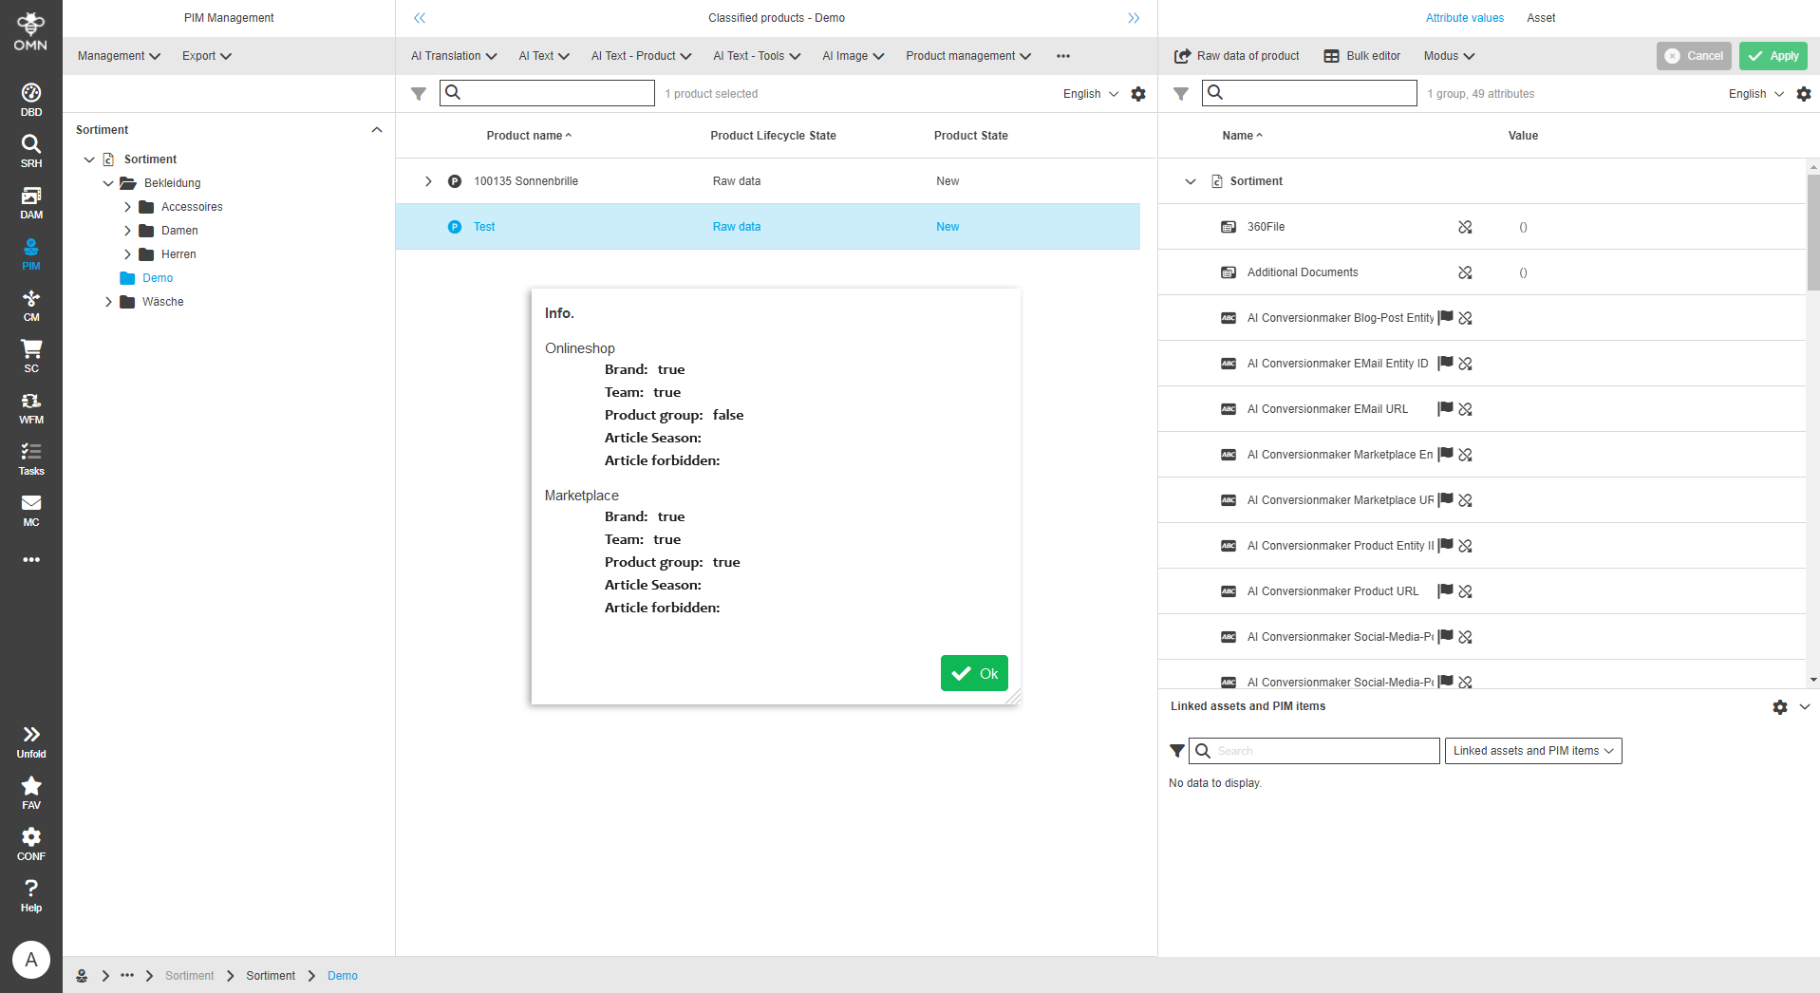Image resolution: width=1820 pixels, height=993 pixels.
Task: Open the English language dropdown
Action: [x=1088, y=93]
